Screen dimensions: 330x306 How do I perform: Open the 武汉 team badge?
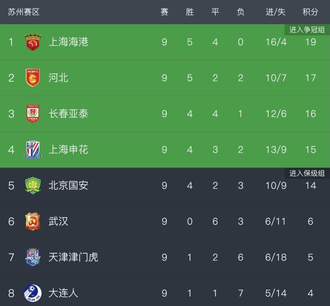point(33,221)
